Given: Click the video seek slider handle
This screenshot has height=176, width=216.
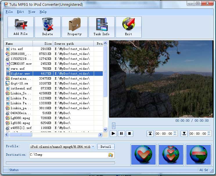Looking at the screenshot, I should (114, 125).
